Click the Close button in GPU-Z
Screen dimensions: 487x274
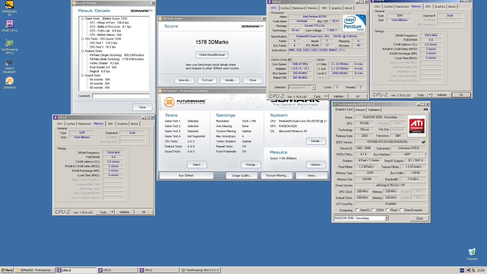420,218
